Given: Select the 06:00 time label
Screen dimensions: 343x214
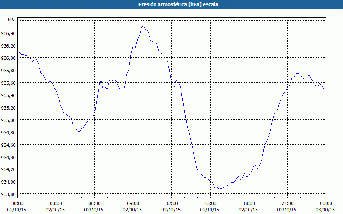Looking at the screenshot, I should 94,204.
